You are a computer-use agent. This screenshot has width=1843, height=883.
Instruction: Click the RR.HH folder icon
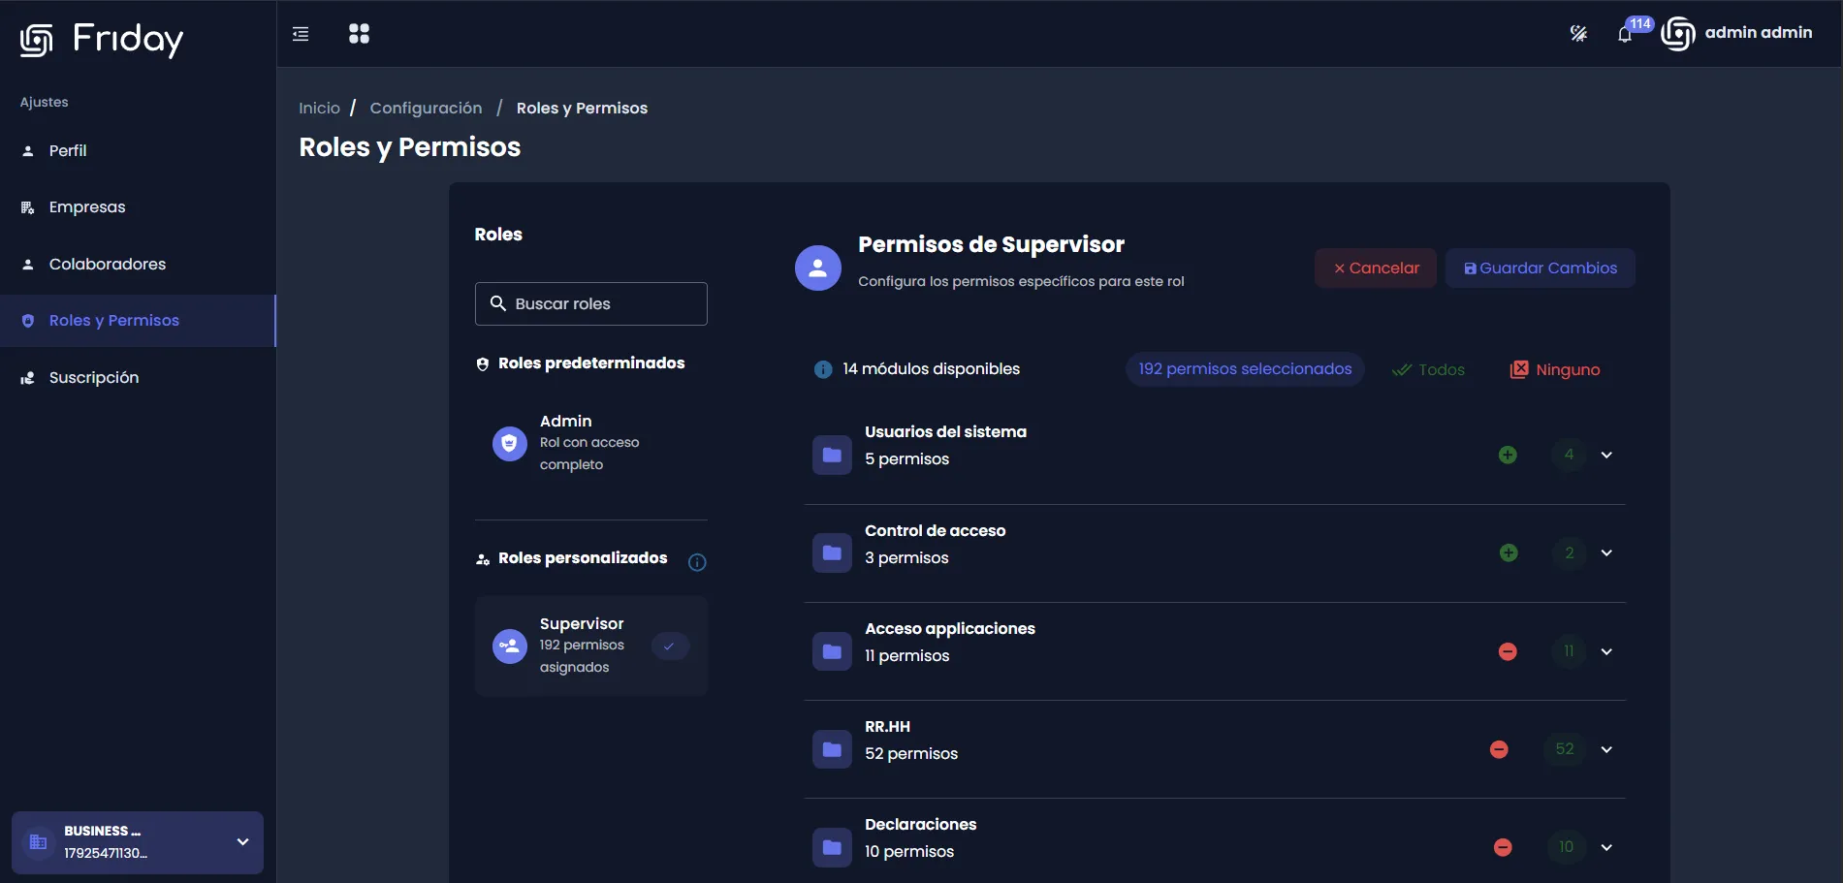(832, 749)
